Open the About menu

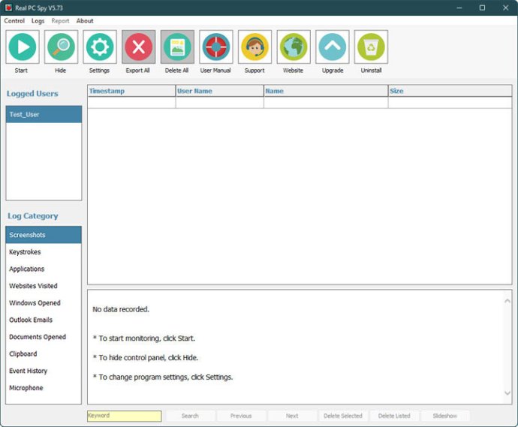tap(85, 21)
